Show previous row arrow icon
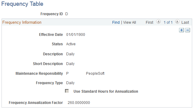194x110 pixels. click(158, 22)
